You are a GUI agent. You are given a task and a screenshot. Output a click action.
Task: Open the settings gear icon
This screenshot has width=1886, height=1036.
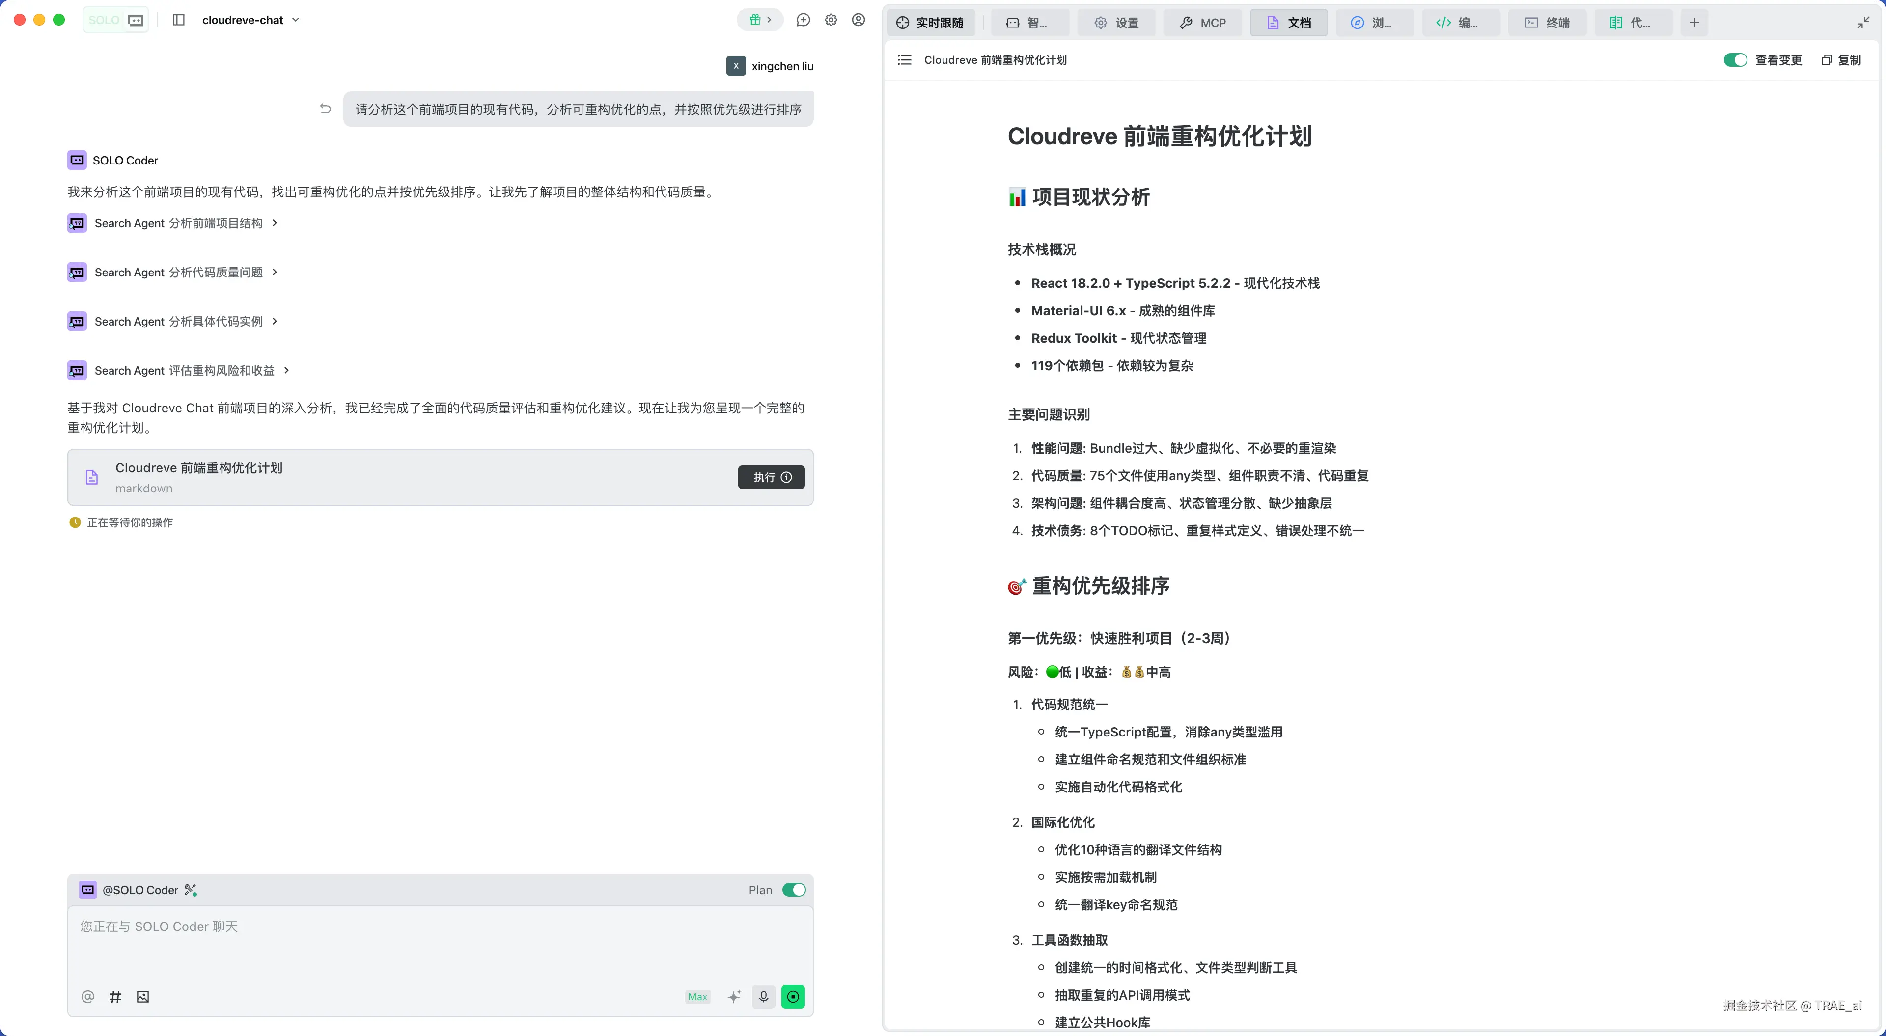point(831,20)
